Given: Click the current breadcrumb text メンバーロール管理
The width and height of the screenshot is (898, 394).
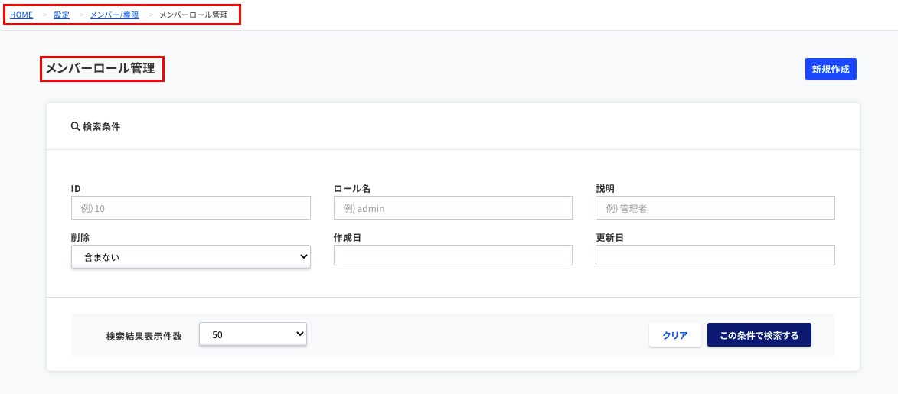Looking at the screenshot, I should pos(194,15).
